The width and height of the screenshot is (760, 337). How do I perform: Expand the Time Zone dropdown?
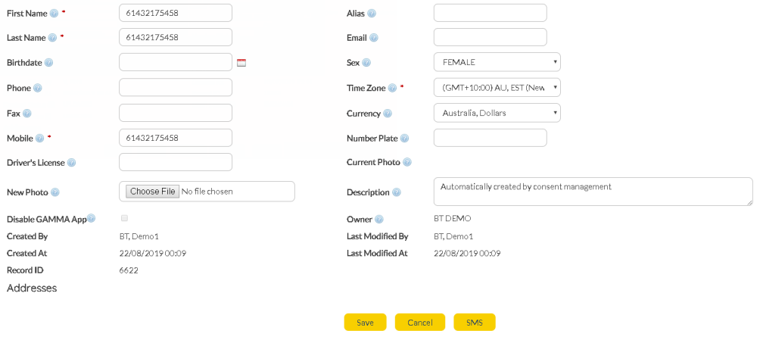(x=497, y=88)
